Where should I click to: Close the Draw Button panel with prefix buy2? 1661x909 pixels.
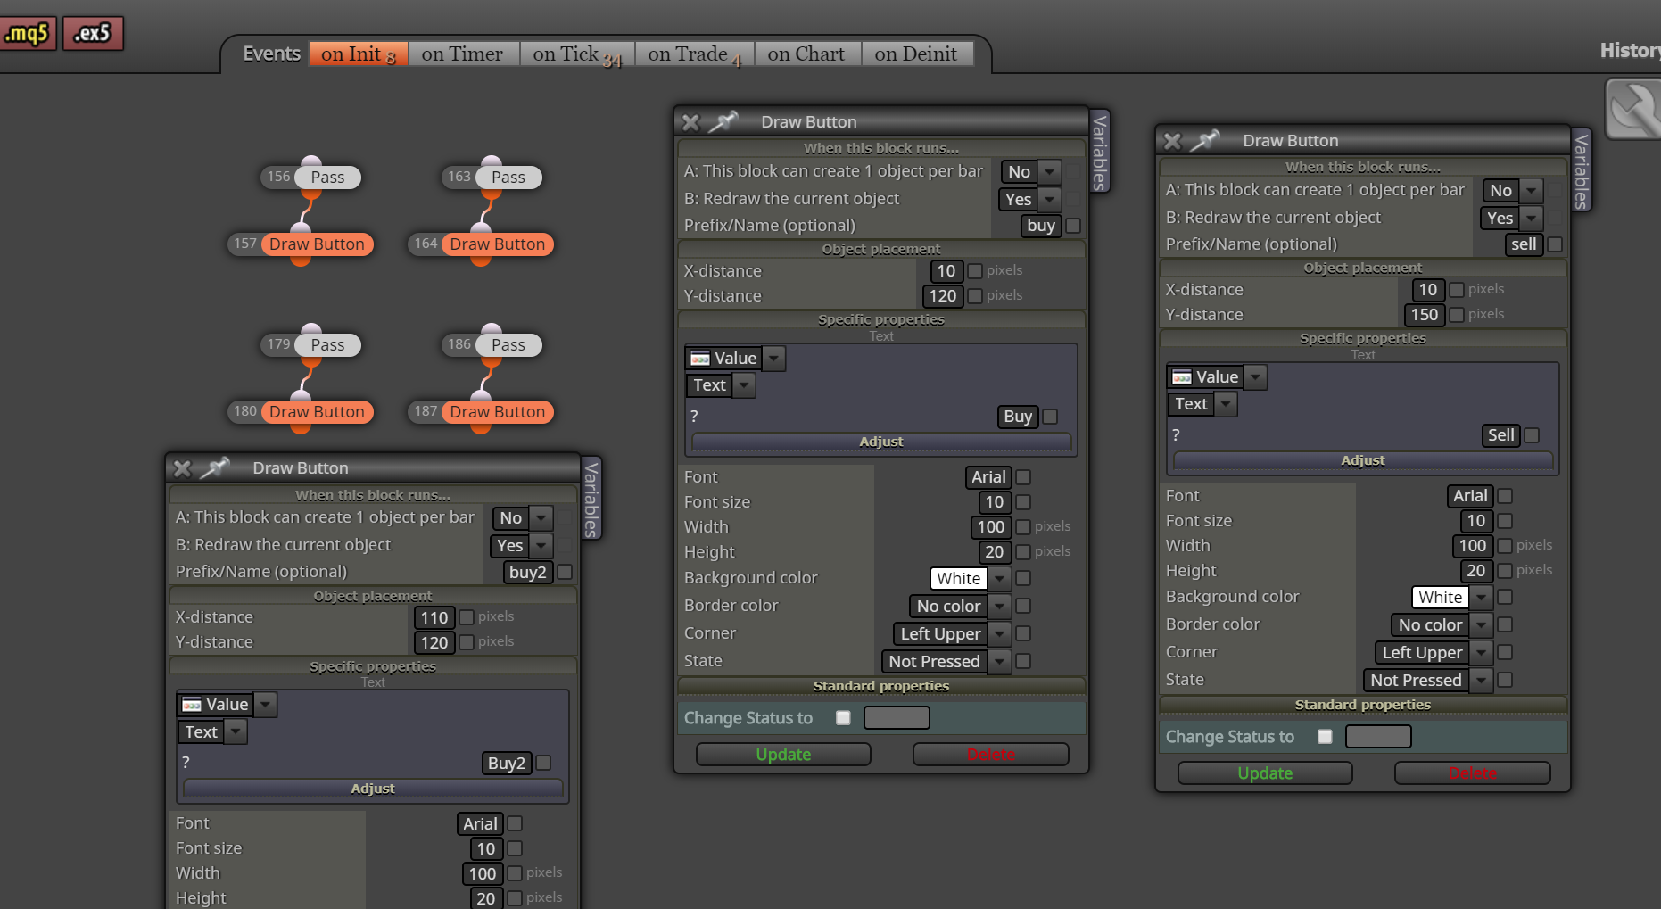pyautogui.click(x=182, y=468)
